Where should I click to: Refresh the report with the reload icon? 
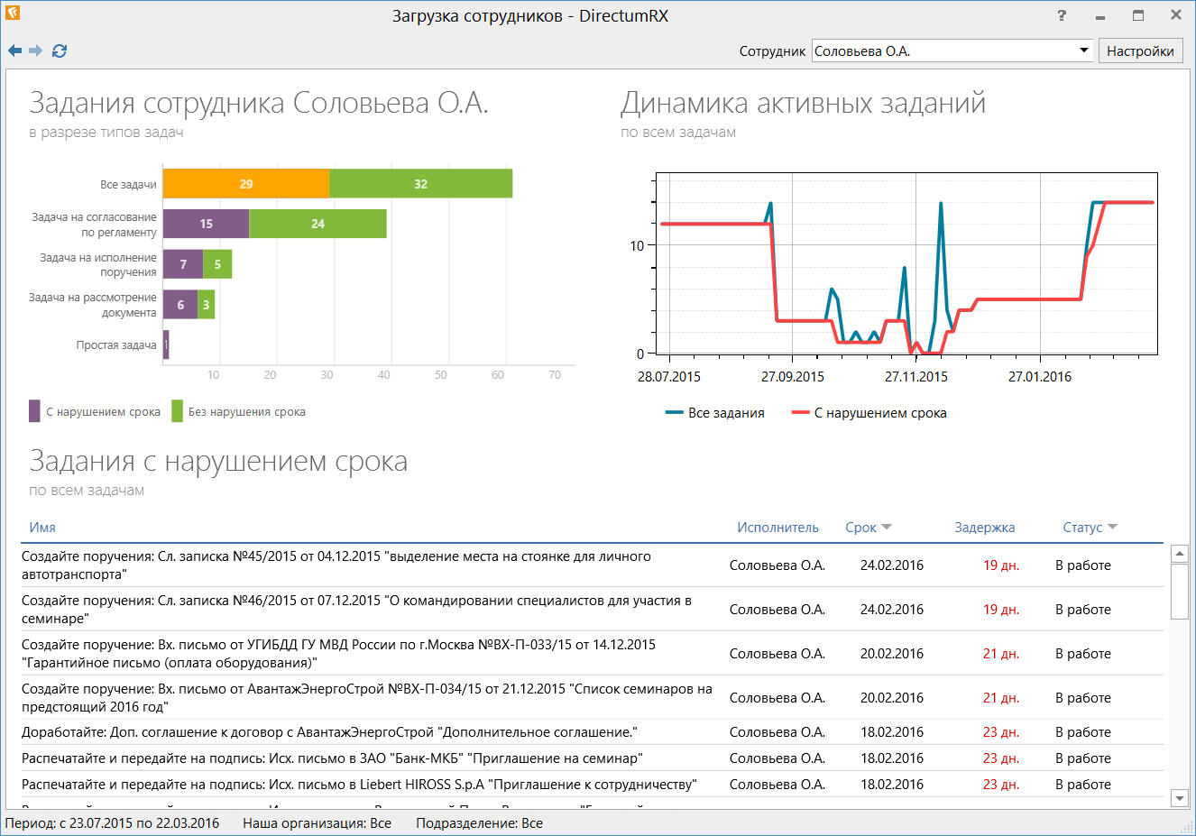60,51
